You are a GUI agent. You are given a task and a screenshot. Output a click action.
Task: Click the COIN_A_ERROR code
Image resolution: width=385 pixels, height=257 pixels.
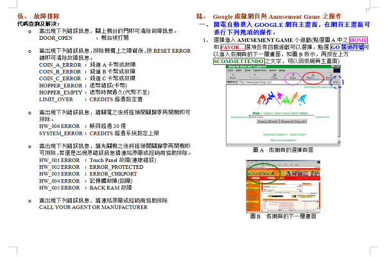tap(60, 65)
